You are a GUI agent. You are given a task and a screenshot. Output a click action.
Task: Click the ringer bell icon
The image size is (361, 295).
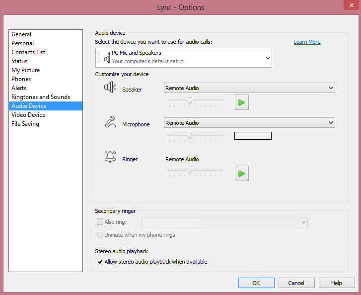pos(110,157)
